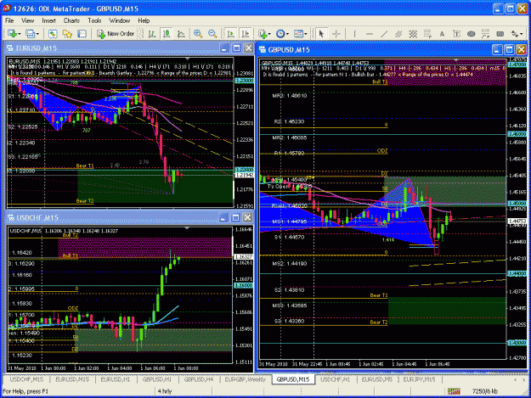The height and width of the screenshot is (398, 531).
Task: Open the Tools menu
Action: (94, 20)
